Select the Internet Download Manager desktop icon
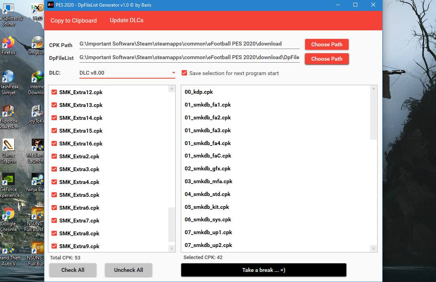436x282 pixels. click(37, 83)
